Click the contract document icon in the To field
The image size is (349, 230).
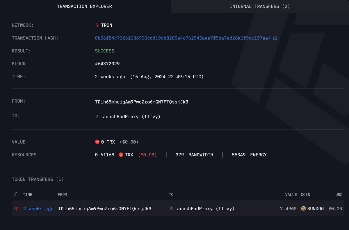pos(97,117)
